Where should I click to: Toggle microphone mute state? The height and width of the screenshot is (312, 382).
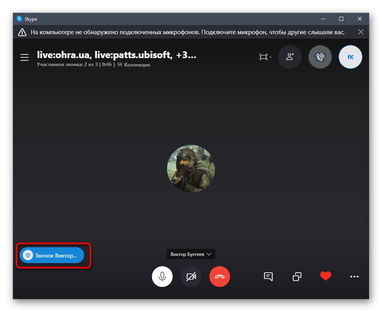coord(162,277)
